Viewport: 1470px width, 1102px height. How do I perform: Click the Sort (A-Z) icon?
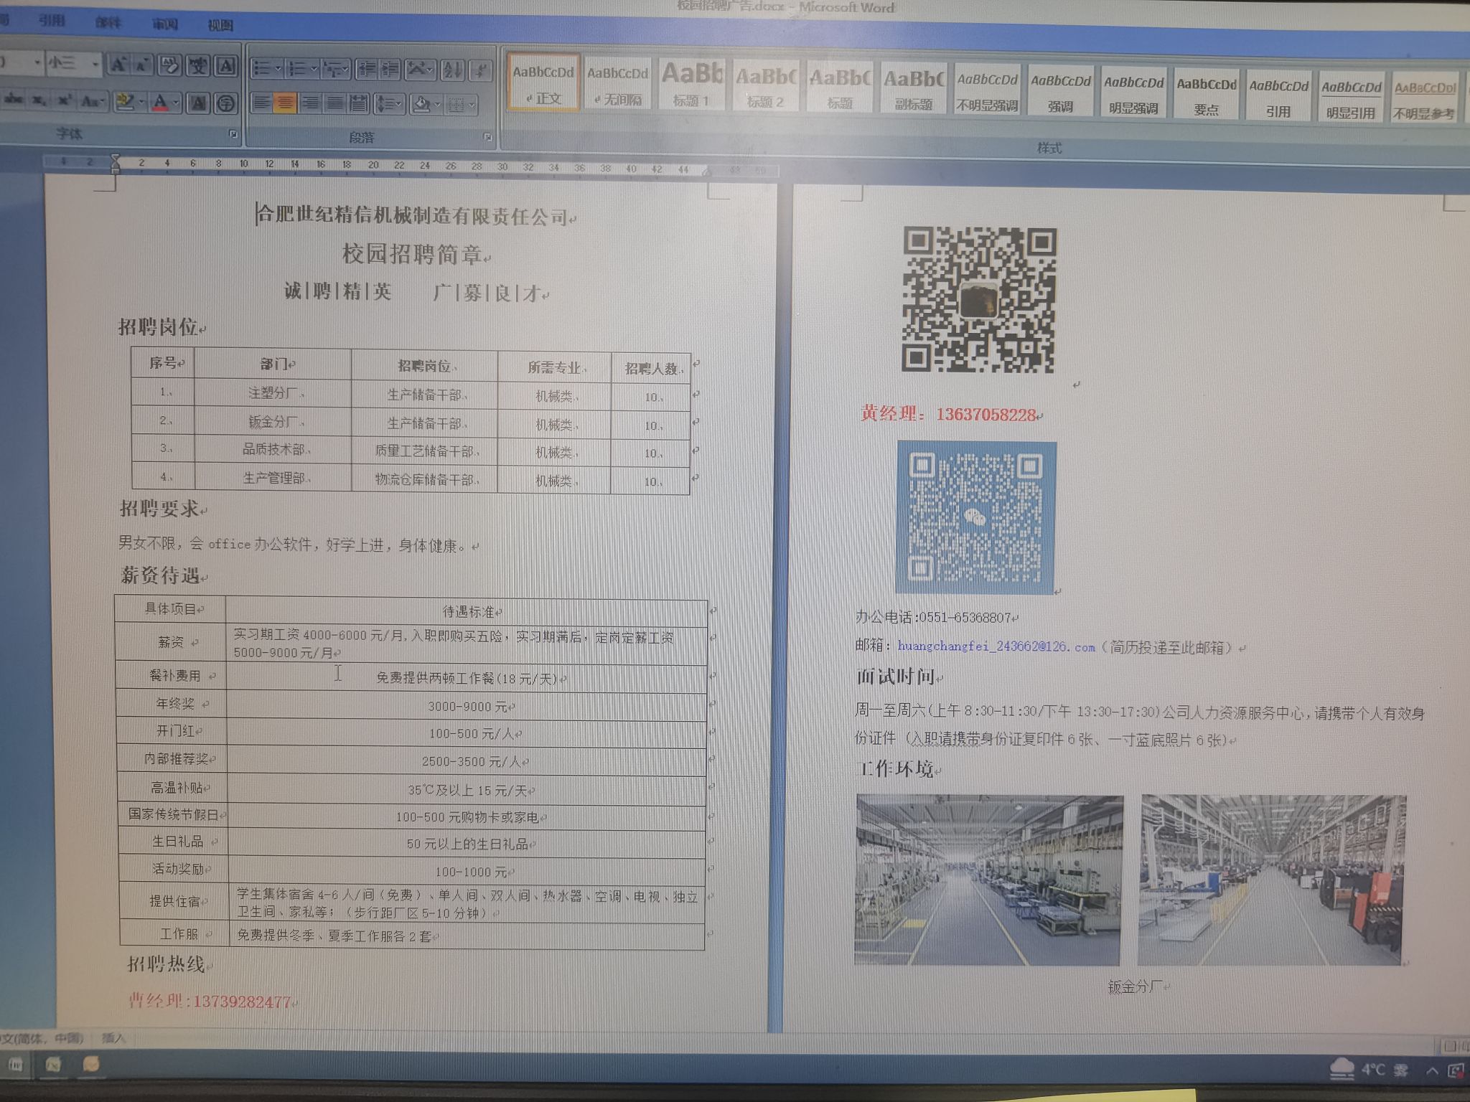453,70
